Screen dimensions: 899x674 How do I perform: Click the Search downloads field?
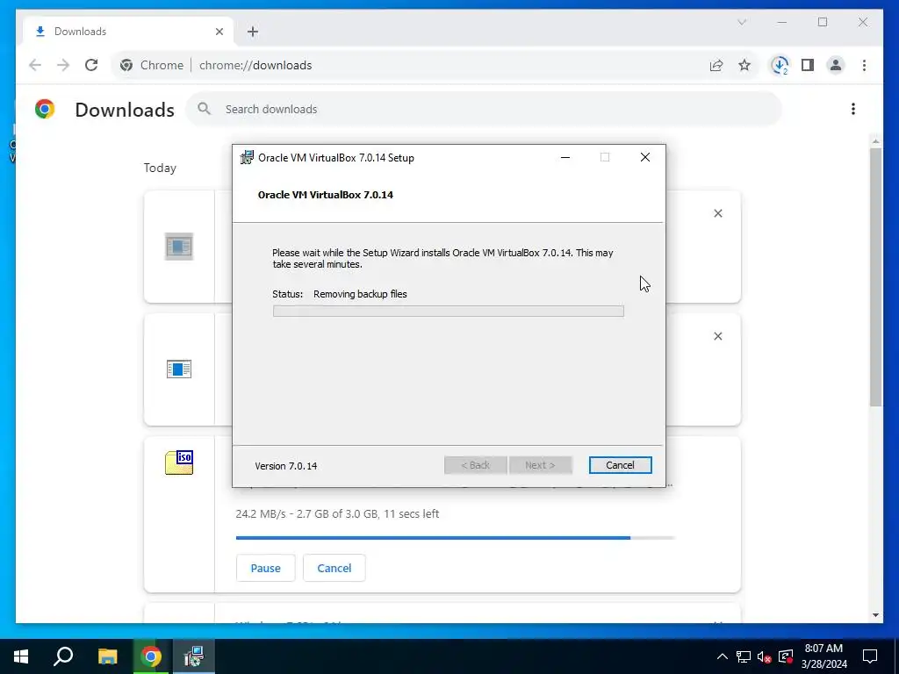click(x=484, y=109)
